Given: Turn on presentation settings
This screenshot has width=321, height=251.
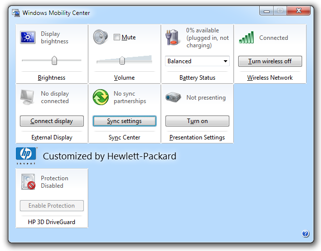Looking at the screenshot, I should coord(197,121).
